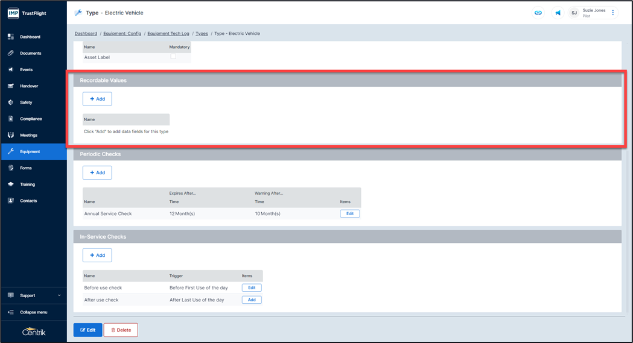Add a new Recordable Value
This screenshot has width=633, height=343.
click(x=97, y=99)
